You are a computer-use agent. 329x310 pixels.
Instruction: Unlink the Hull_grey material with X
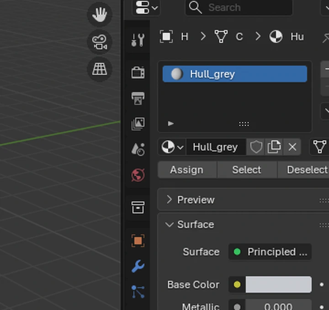(x=292, y=147)
